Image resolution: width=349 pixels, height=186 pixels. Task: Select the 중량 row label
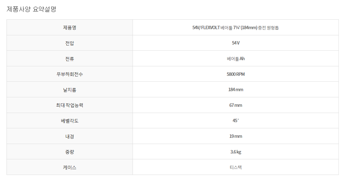(70, 152)
